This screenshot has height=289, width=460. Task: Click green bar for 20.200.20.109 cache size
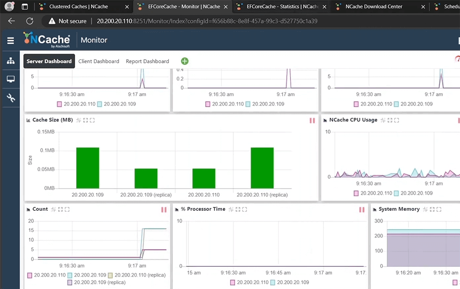pyautogui.click(x=88, y=168)
